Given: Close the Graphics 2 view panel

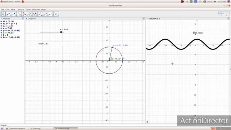Looking at the screenshot, I should click(228, 18).
